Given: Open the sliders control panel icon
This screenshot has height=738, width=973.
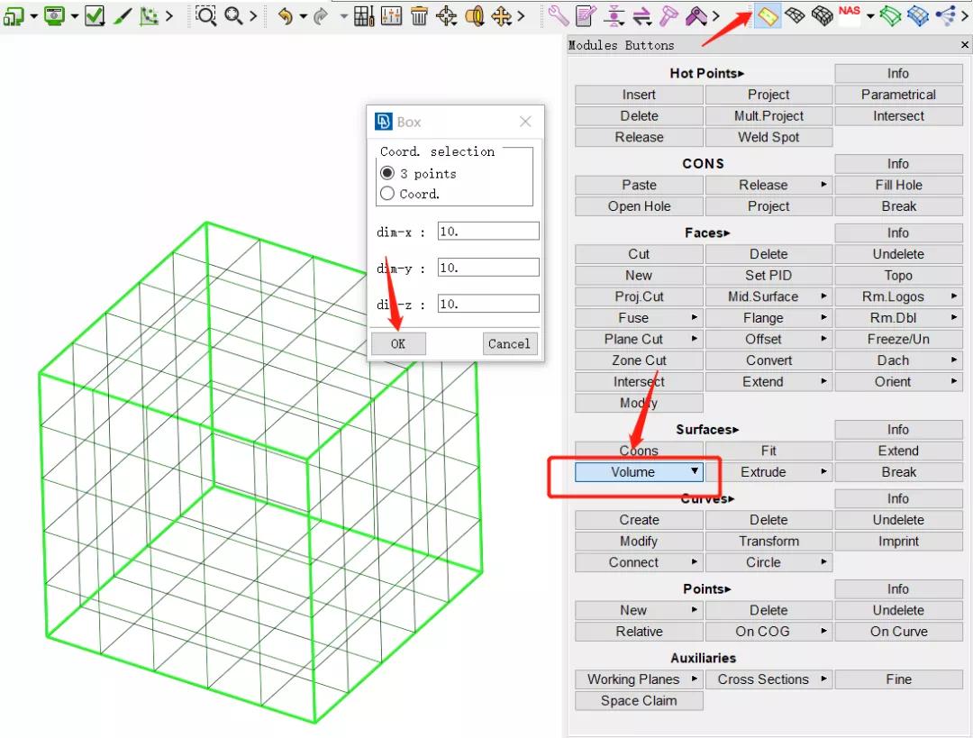Looking at the screenshot, I should coord(391,15).
